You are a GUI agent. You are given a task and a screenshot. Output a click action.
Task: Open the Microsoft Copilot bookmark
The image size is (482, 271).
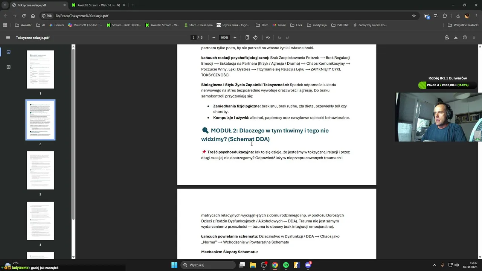[85, 25]
